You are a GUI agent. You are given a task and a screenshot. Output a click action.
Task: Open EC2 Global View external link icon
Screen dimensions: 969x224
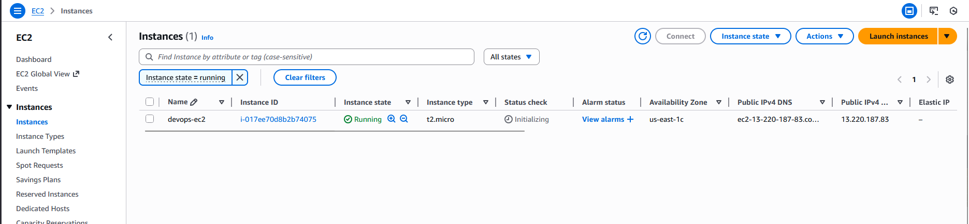[76, 74]
